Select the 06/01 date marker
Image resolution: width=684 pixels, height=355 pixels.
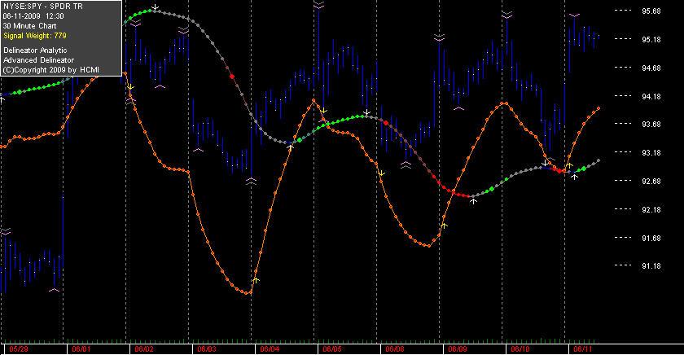(81, 349)
